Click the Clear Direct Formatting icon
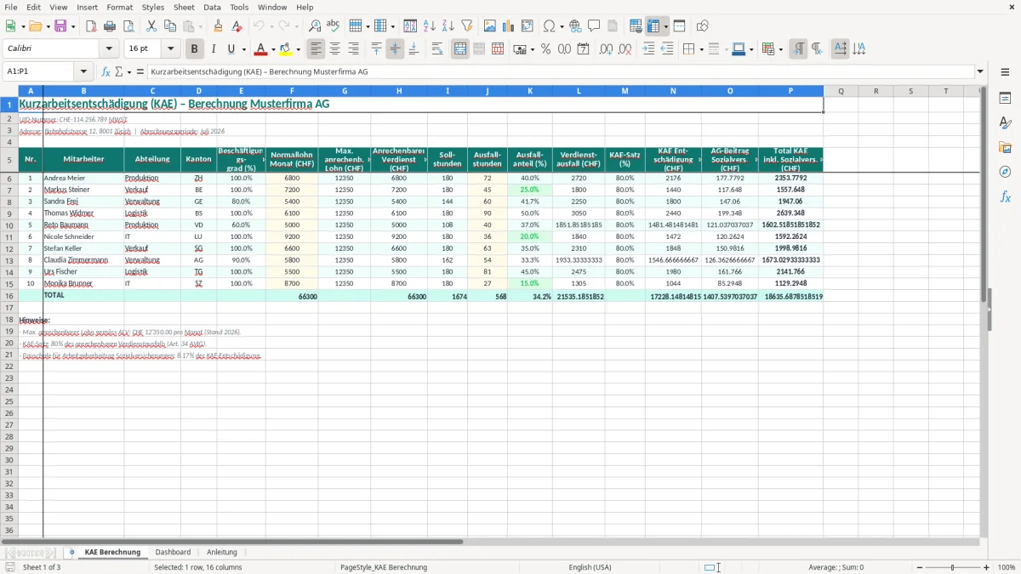 click(x=237, y=26)
